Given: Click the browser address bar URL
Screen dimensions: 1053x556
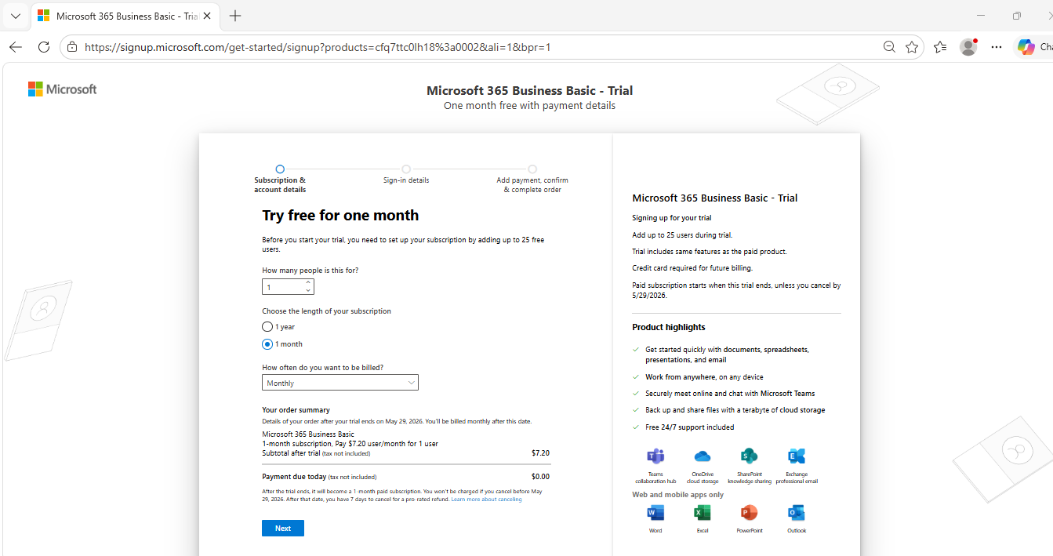Looking at the screenshot, I should point(318,47).
